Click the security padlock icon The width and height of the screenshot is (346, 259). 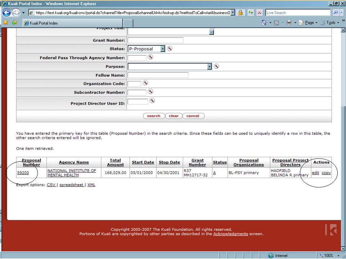(240, 13)
